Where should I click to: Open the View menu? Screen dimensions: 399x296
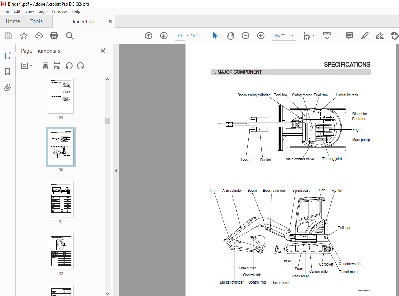[29, 11]
